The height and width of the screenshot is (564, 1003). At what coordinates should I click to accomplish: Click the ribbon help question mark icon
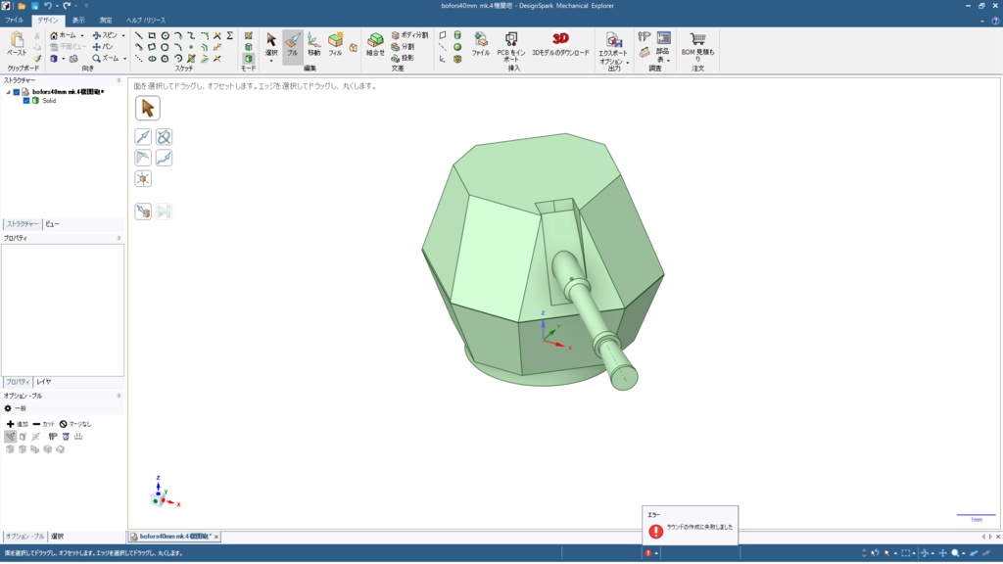click(995, 21)
